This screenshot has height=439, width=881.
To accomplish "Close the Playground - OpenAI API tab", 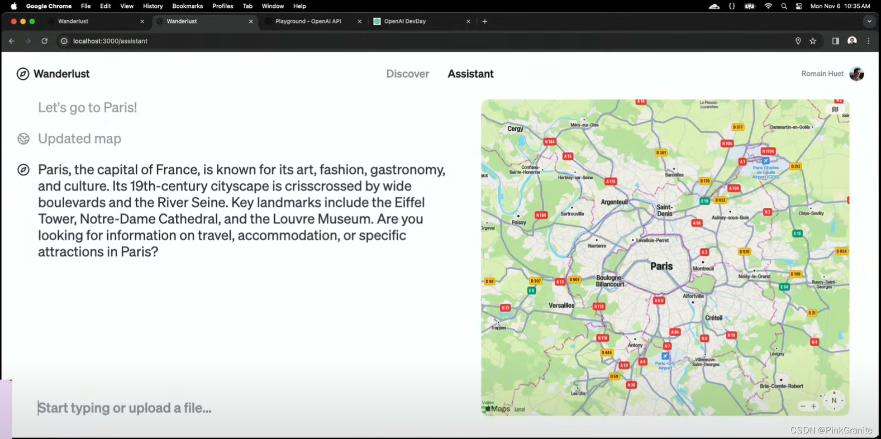I will [359, 21].
